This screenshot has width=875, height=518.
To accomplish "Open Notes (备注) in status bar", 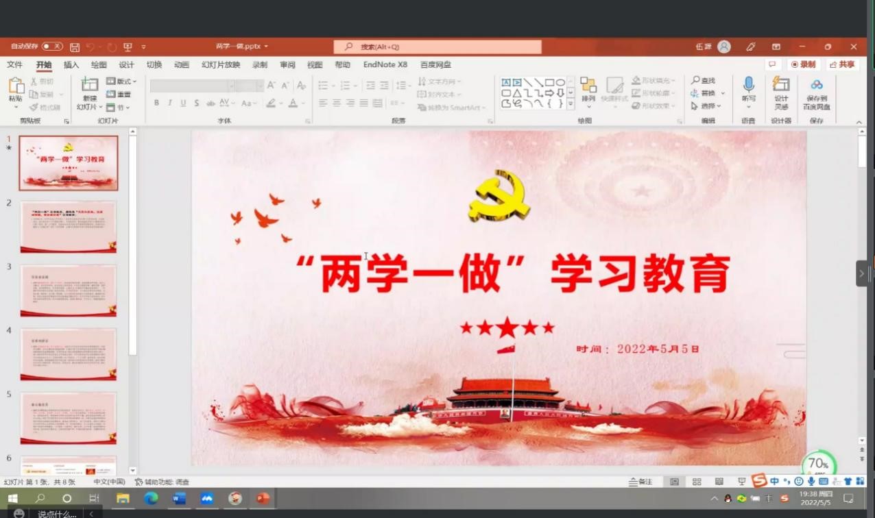I will 640,482.
